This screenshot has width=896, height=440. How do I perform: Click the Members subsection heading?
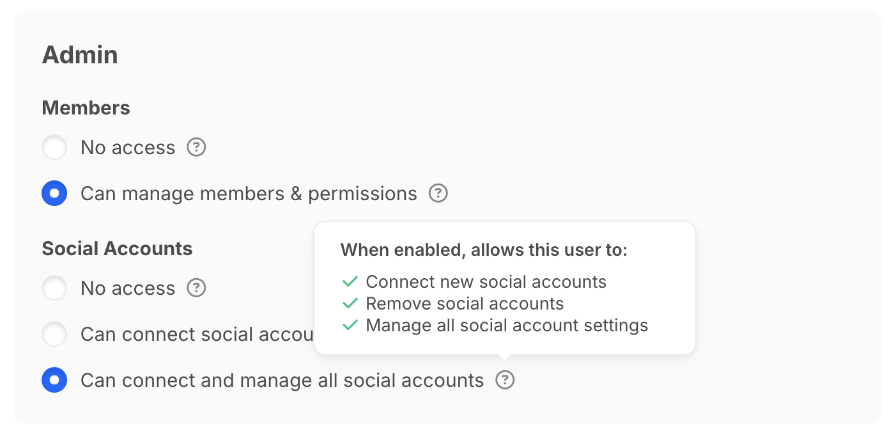pos(86,108)
